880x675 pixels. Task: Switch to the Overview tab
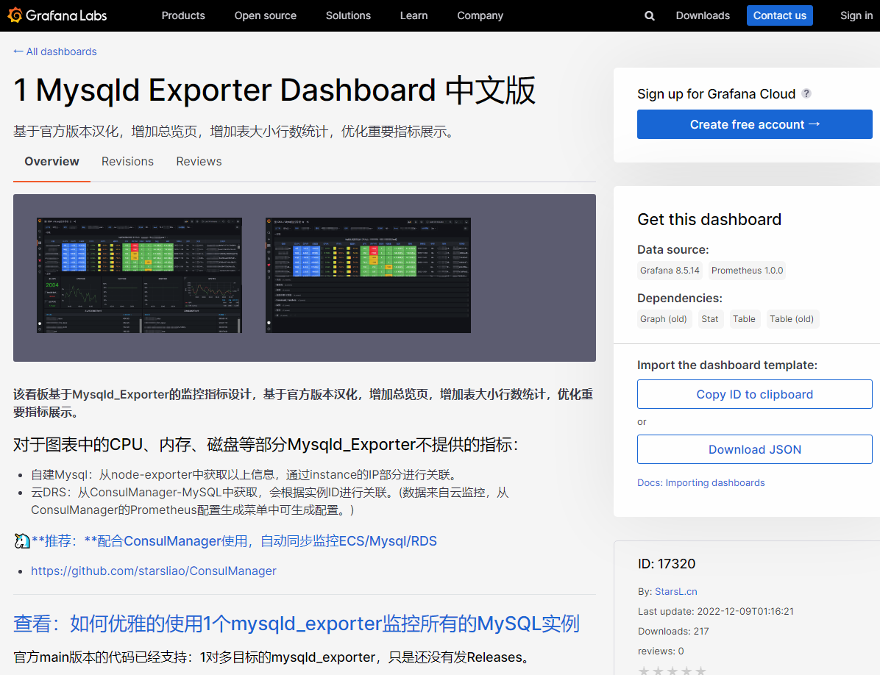tap(52, 162)
